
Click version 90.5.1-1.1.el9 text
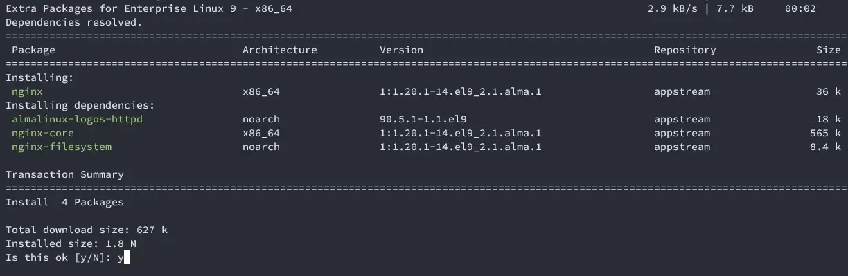(x=423, y=119)
